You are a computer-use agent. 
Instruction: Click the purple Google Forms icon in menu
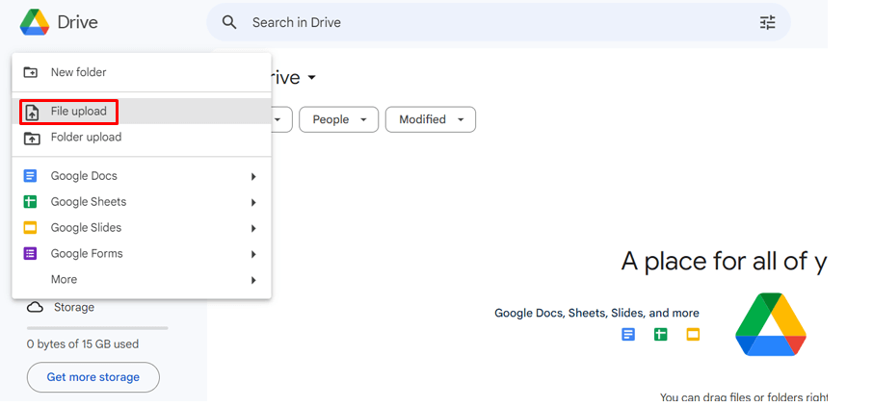pyautogui.click(x=30, y=254)
